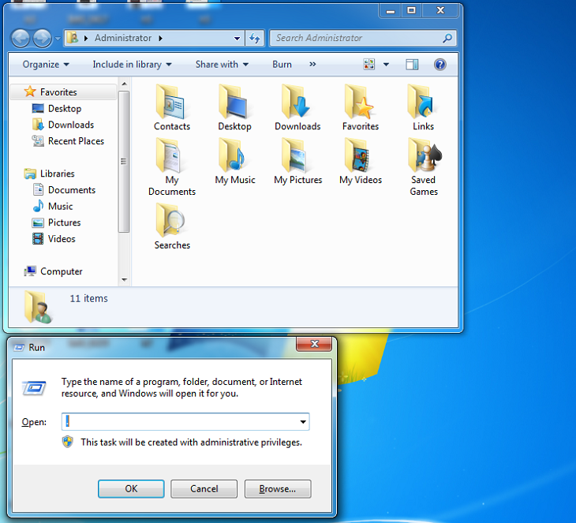This screenshot has height=523, width=576.
Task: Open the Include in library dropdown
Action: [133, 64]
